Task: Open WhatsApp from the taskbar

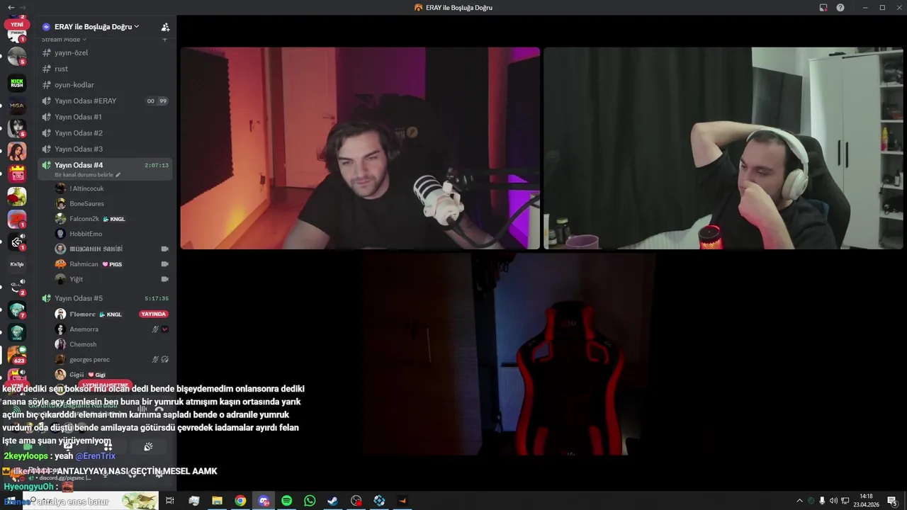Action: click(x=310, y=501)
